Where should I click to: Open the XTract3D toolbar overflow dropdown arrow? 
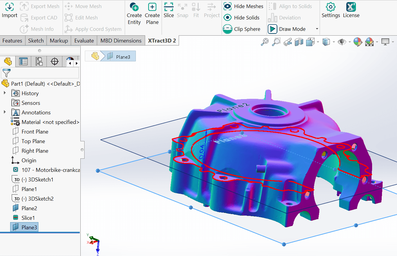pyautogui.click(x=317, y=29)
